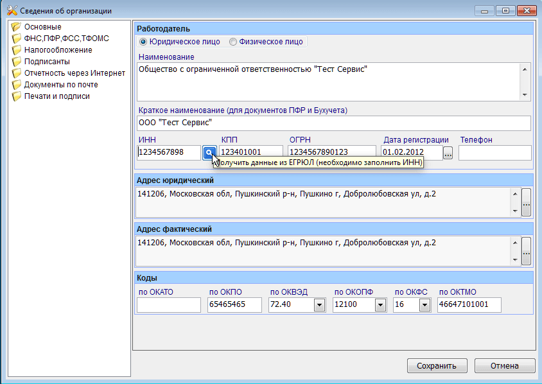542x384 pixels.
Task: Click the empty Телефон field
Action: point(494,153)
